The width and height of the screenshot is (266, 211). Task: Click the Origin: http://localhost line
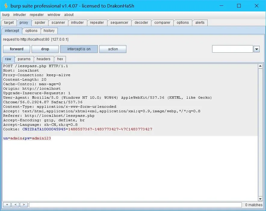(32, 88)
